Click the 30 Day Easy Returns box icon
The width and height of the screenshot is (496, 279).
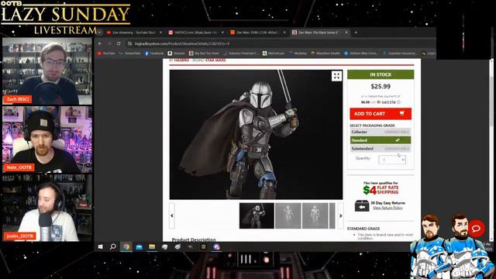[x=362, y=205]
